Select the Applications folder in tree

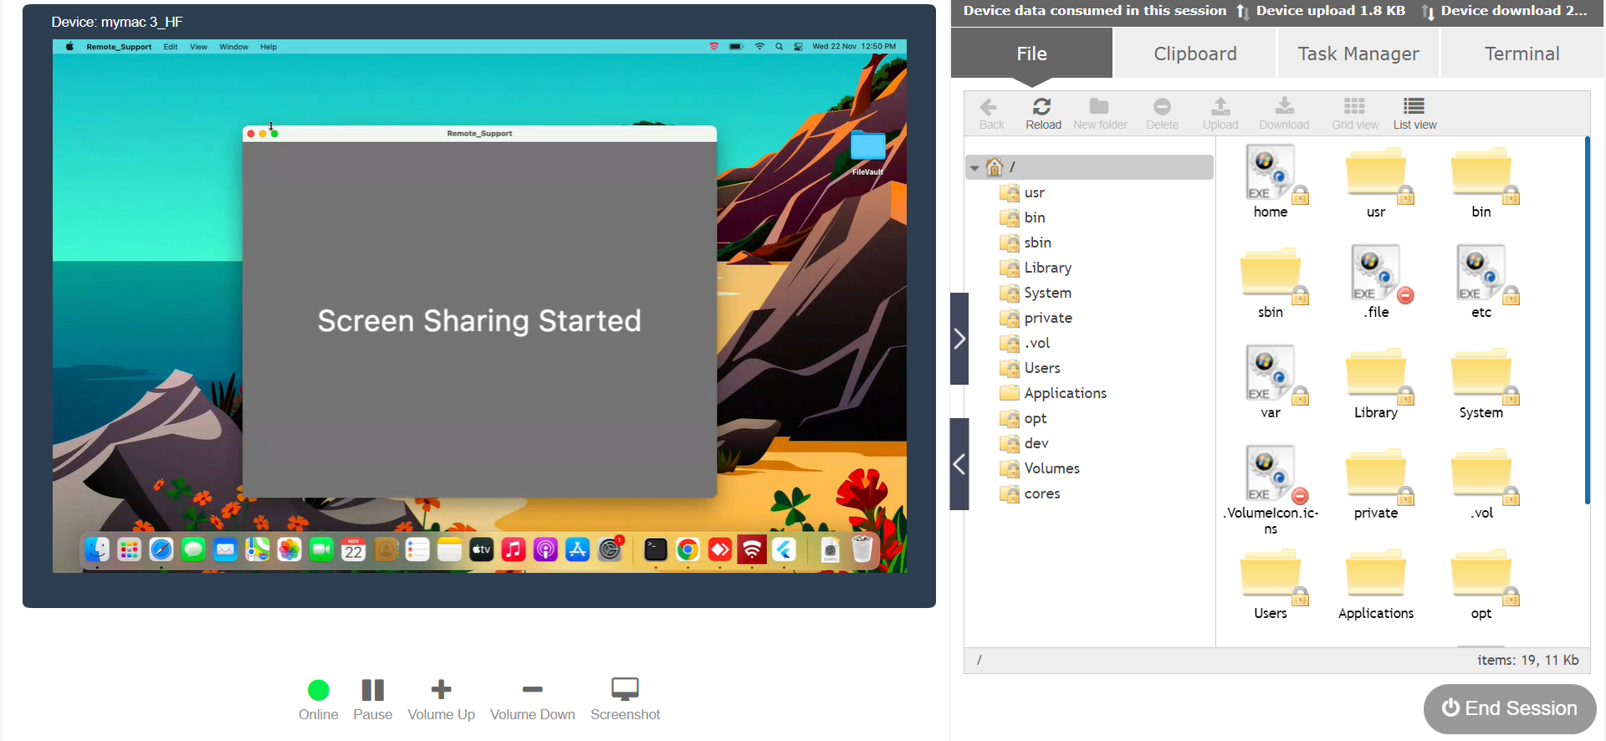coord(1065,393)
